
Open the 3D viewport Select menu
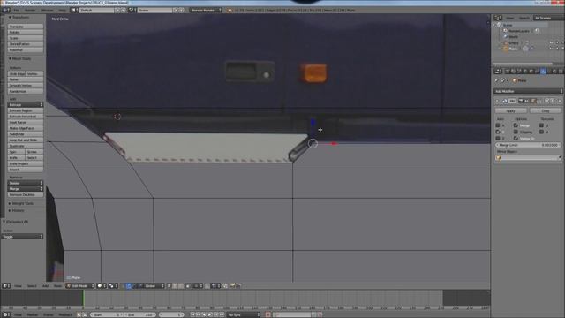[x=32, y=286]
